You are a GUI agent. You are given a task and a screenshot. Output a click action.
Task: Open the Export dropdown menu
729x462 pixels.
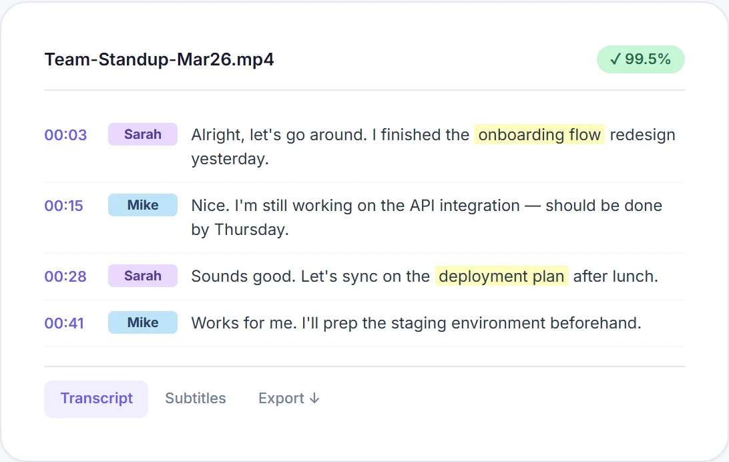(x=289, y=399)
